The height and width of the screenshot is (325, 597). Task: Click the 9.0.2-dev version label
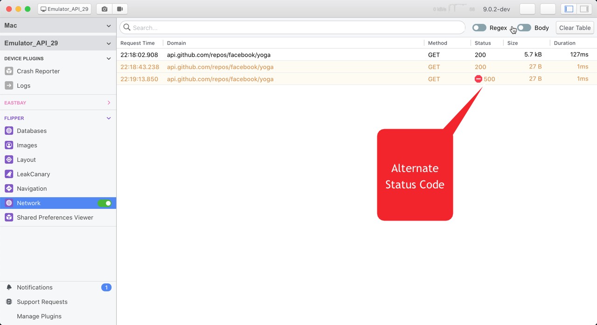[497, 9]
